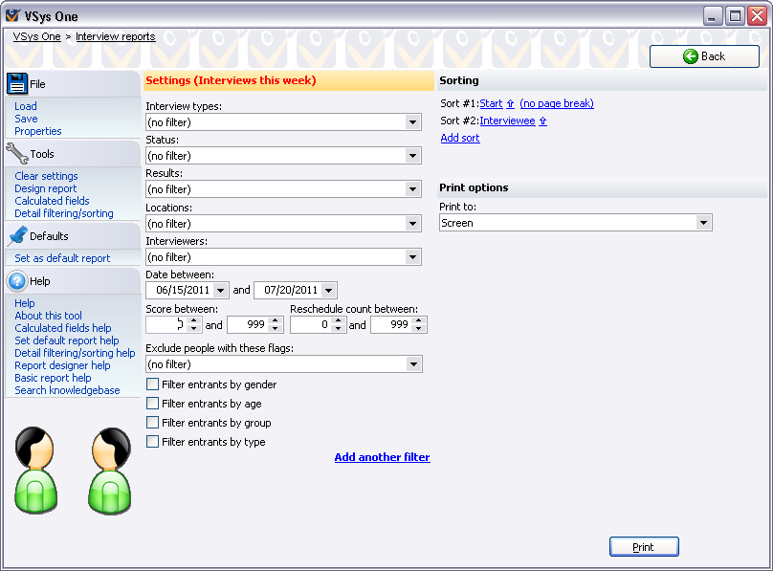Decrease the maximum reschedule count spinner
The image size is (773, 571).
point(419,329)
